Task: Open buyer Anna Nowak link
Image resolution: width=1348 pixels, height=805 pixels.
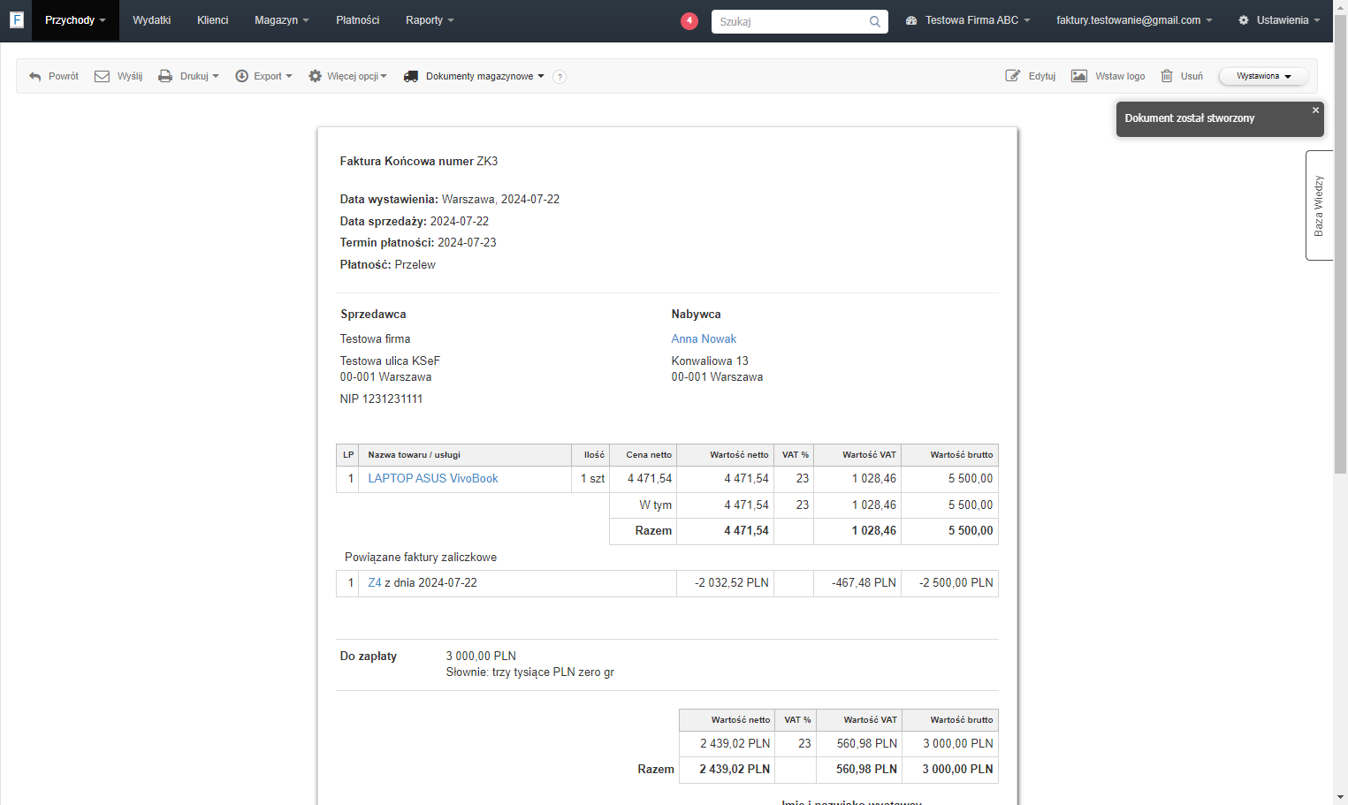Action: point(704,338)
